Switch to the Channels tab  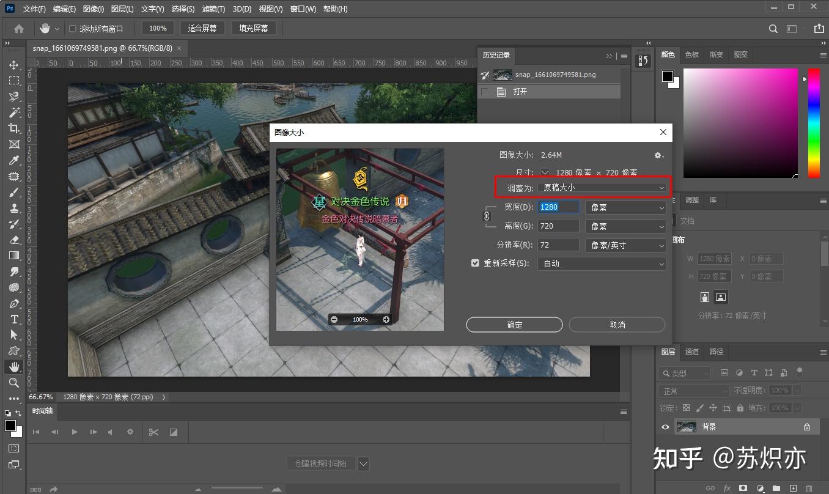(x=691, y=352)
